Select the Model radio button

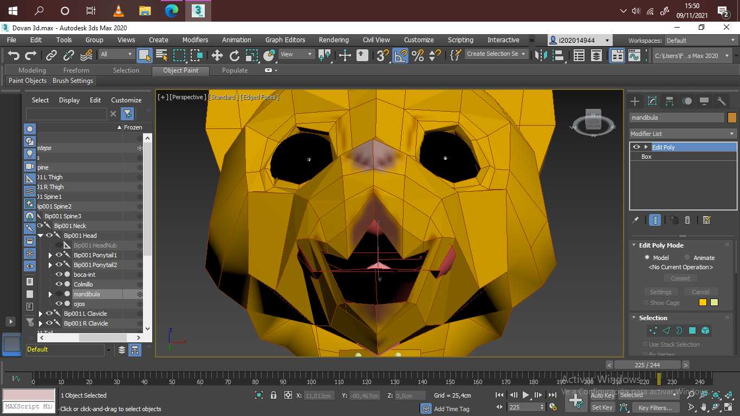647,257
